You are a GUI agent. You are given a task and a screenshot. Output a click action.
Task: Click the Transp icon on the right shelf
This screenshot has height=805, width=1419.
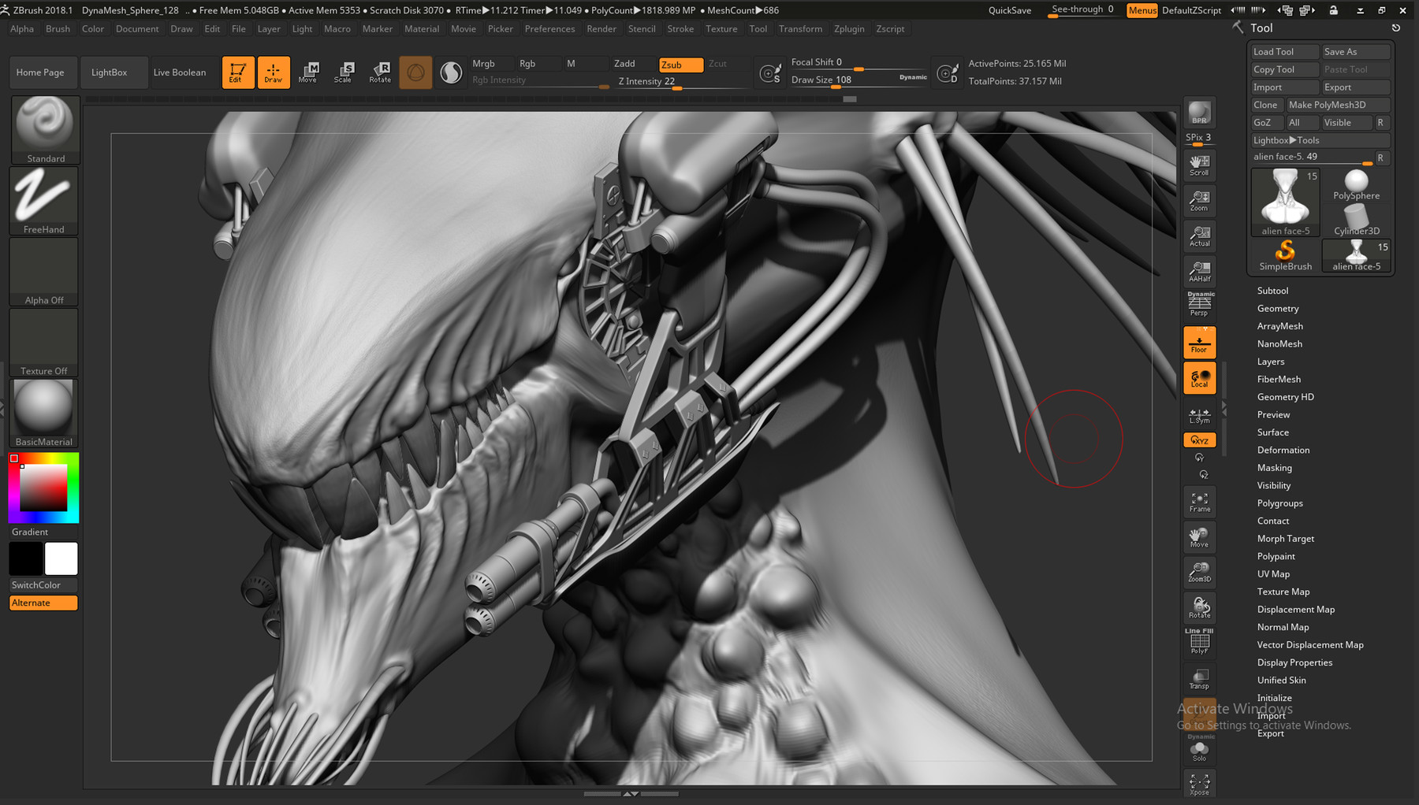tap(1199, 677)
